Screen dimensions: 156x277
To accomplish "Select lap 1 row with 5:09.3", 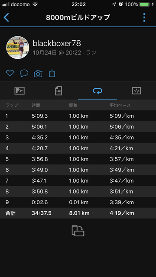I will [78, 116].
